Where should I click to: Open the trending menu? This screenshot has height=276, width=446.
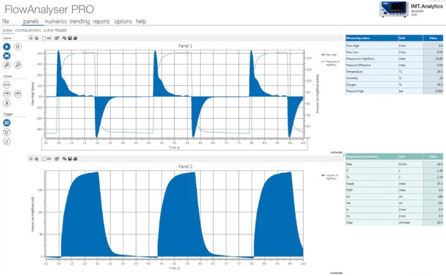[80, 21]
